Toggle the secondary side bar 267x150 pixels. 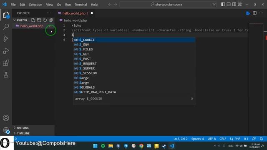click(x=234, y=5)
